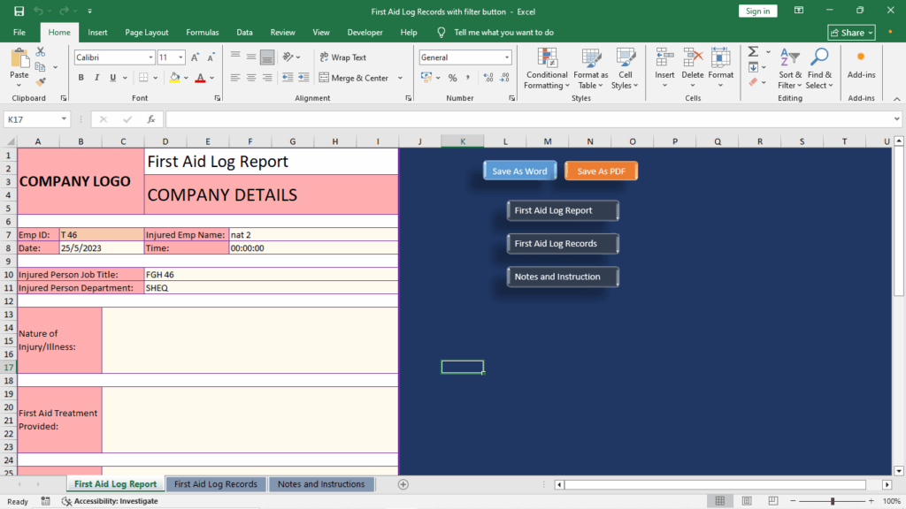The height and width of the screenshot is (509, 906).
Task: Click the Format as Table icon
Action: tap(590, 71)
